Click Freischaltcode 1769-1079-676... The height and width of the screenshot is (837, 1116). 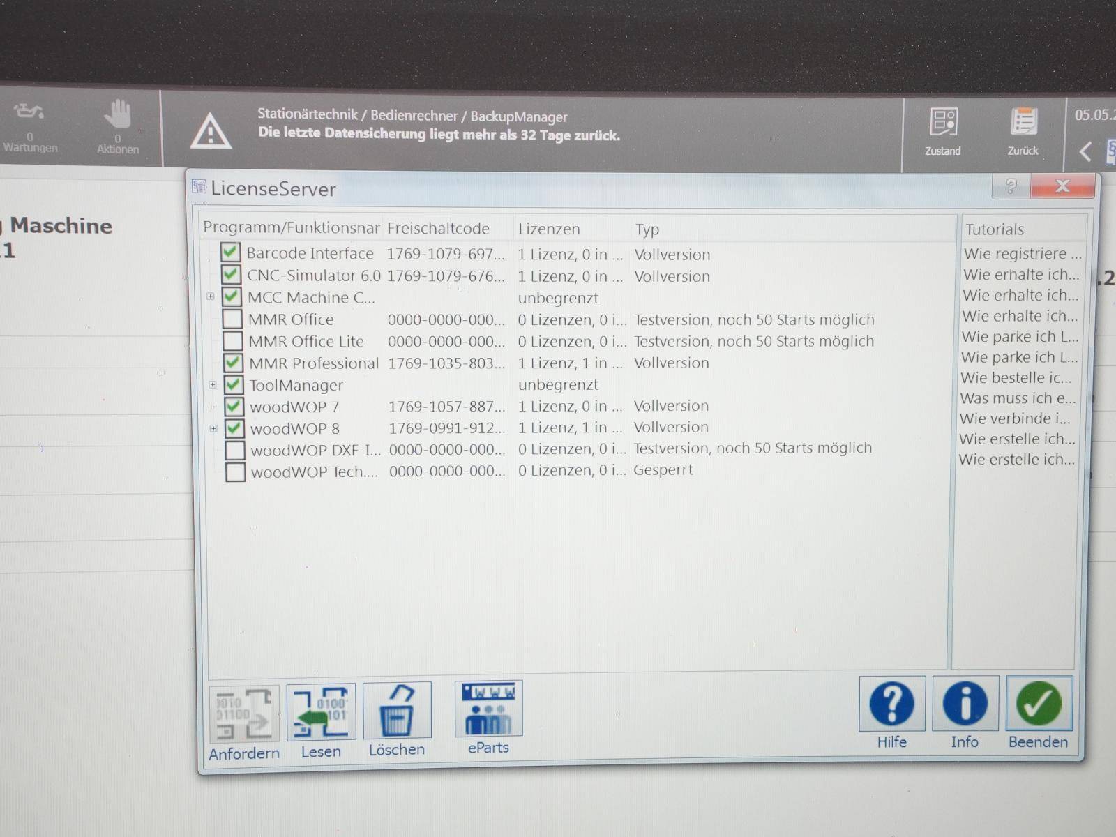click(x=446, y=276)
